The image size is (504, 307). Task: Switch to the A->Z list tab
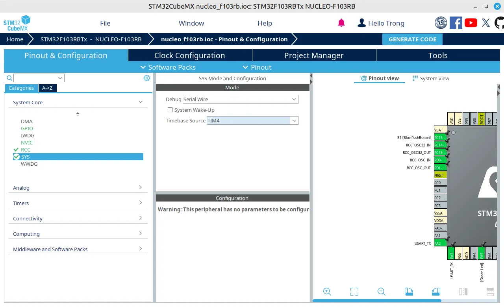coord(48,88)
